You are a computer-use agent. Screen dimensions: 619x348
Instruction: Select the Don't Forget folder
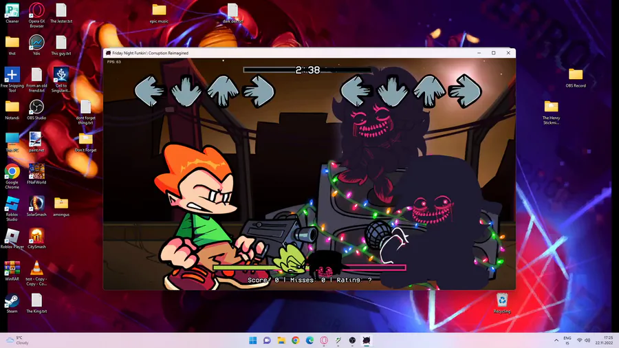(86, 142)
